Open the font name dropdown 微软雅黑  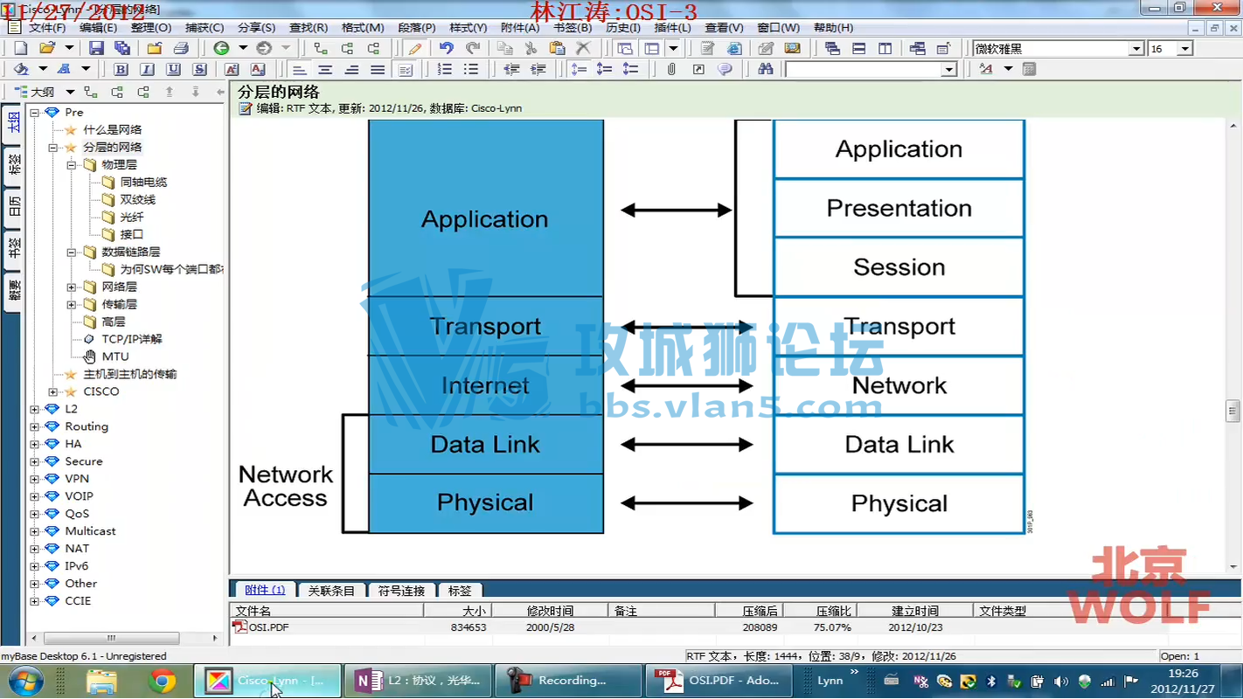click(x=1135, y=49)
